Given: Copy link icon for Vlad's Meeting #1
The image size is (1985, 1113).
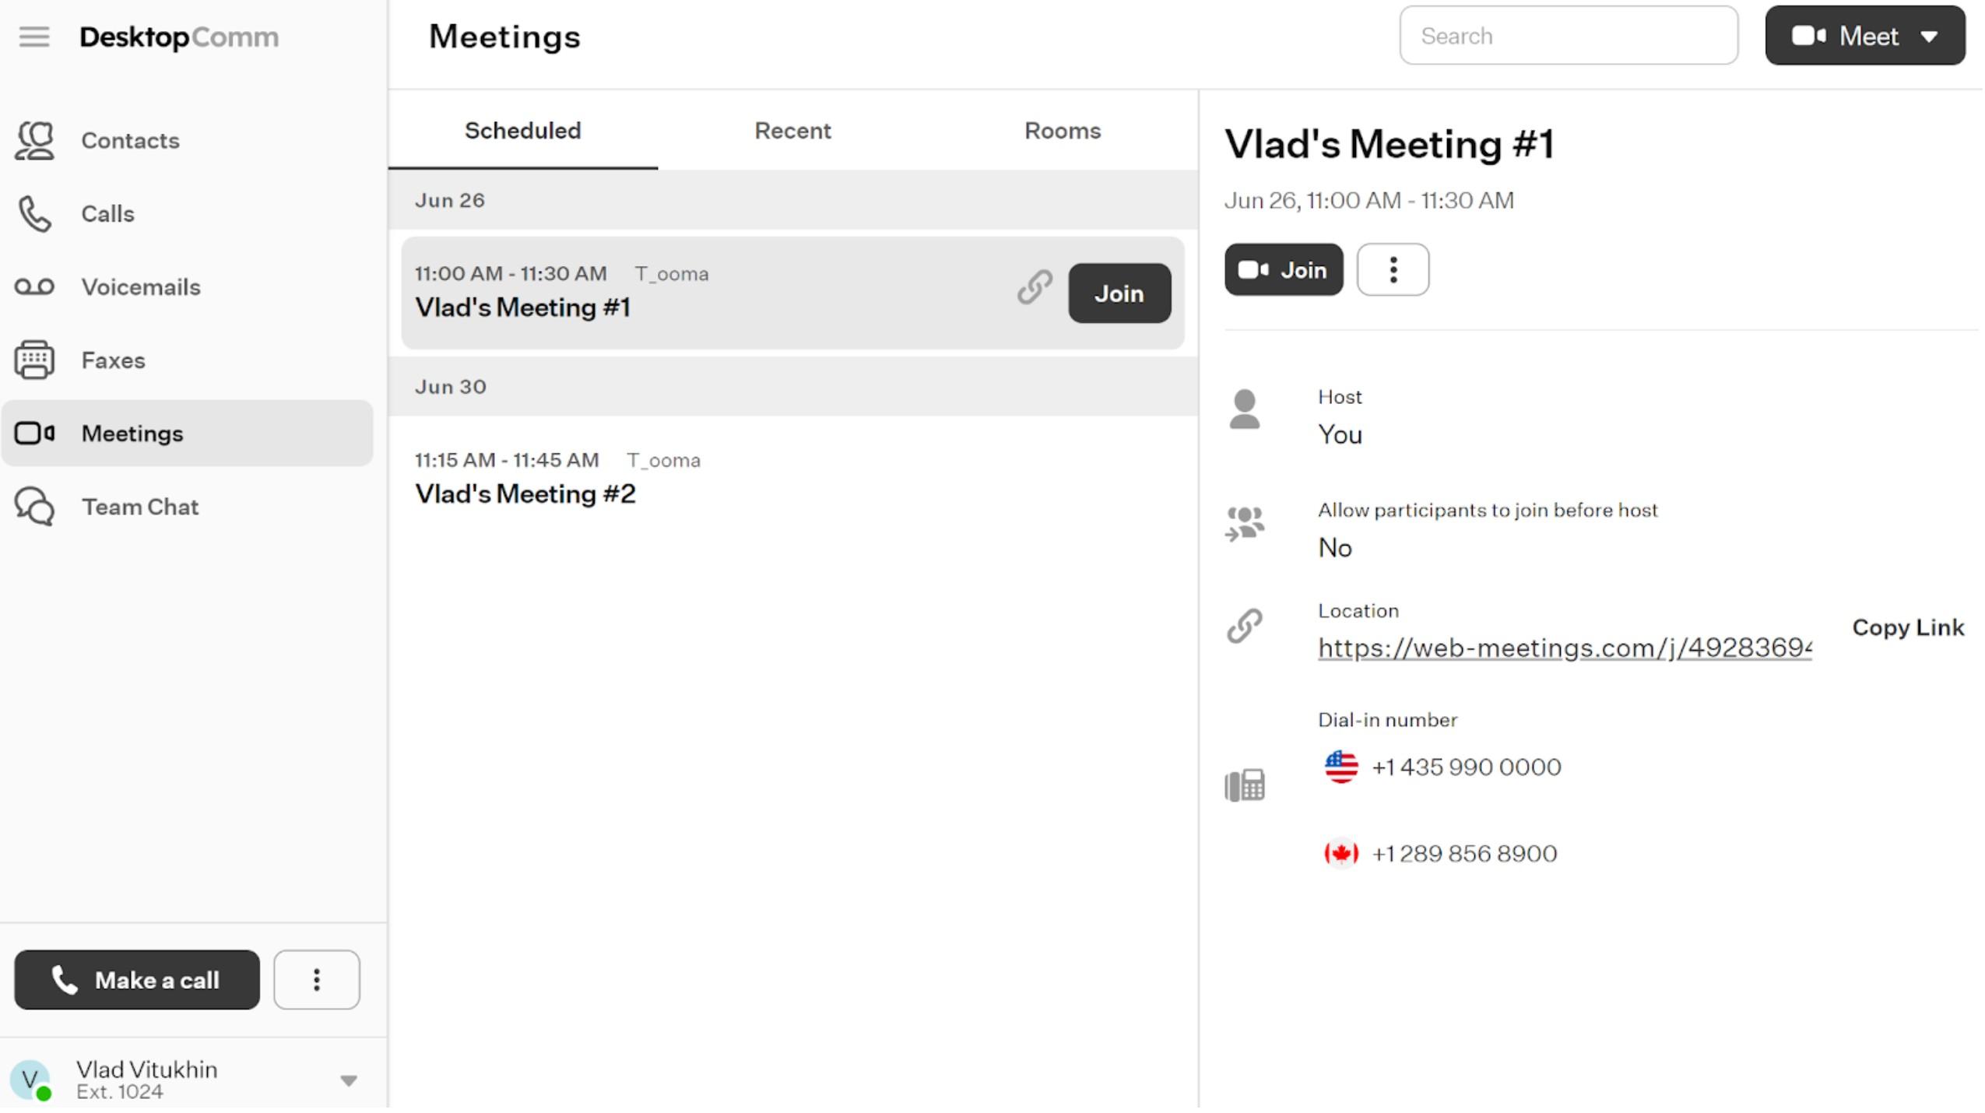Looking at the screenshot, I should 1035,287.
